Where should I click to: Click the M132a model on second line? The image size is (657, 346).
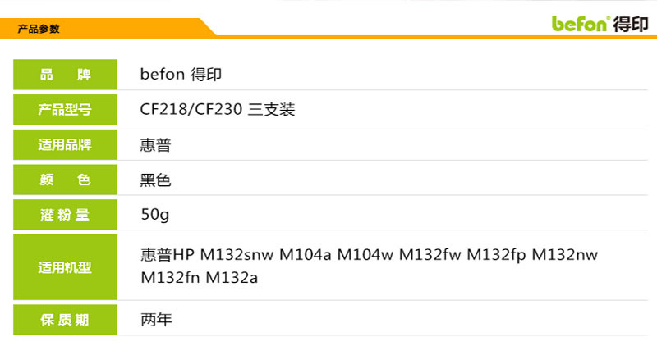(232, 278)
